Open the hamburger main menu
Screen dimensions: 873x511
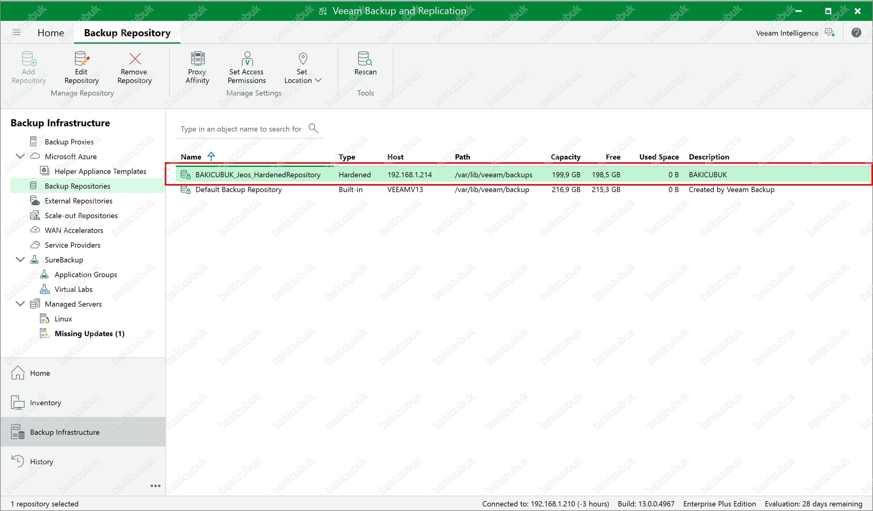17,33
